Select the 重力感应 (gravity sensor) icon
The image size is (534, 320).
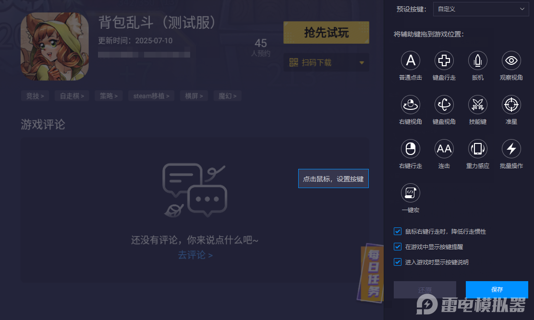pyautogui.click(x=478, y=148)
